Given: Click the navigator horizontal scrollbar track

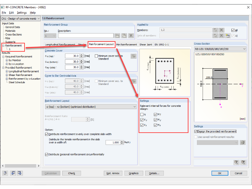Looking at the screenshot, I should (21, 166).
